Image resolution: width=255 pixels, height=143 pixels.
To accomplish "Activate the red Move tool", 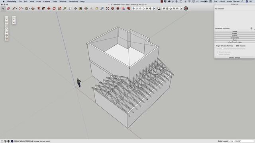I will pos(49,8).
